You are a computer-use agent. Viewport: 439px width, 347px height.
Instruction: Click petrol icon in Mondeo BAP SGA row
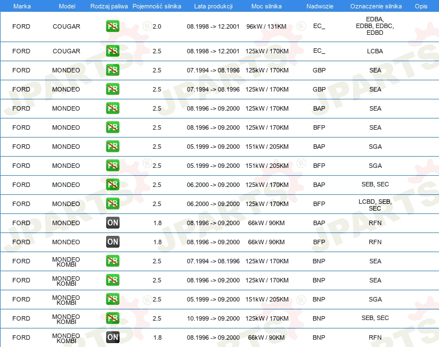click(x=112, y=147)
